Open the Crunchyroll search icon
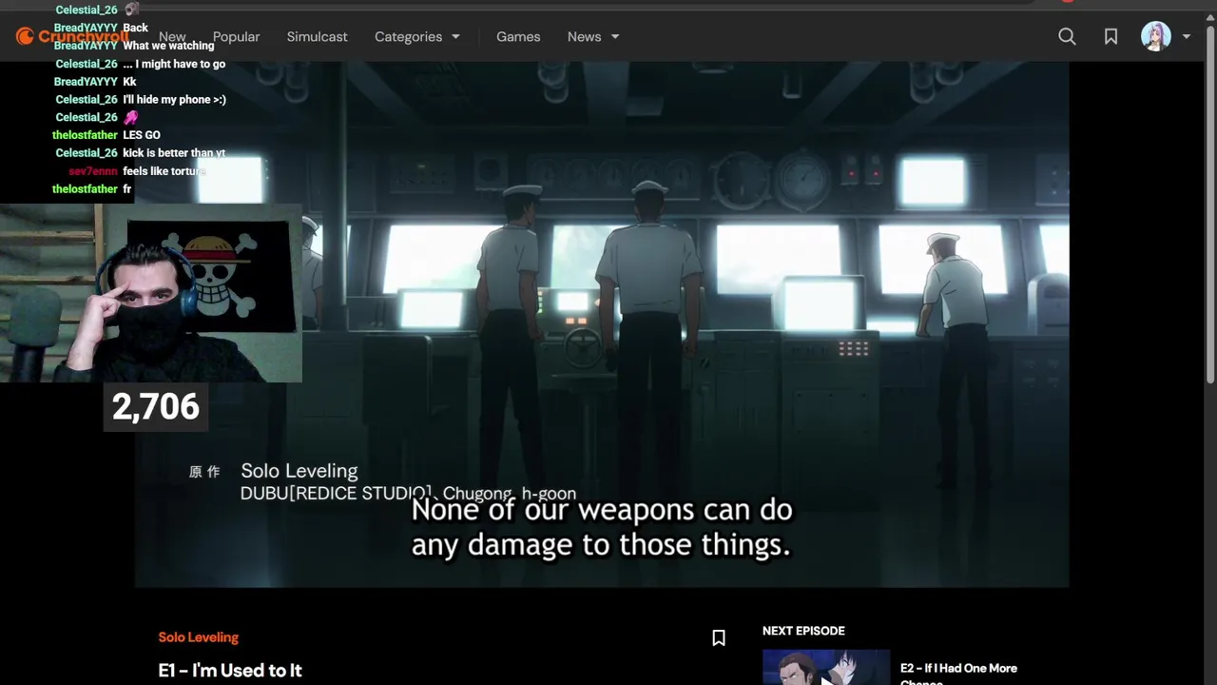Viewport: 1217px width, 685px height. coord(1067,36)
